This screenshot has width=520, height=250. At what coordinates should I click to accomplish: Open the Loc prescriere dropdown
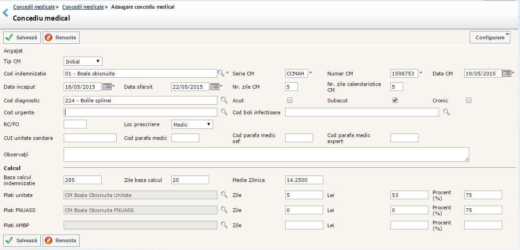(x=192, y=124)
